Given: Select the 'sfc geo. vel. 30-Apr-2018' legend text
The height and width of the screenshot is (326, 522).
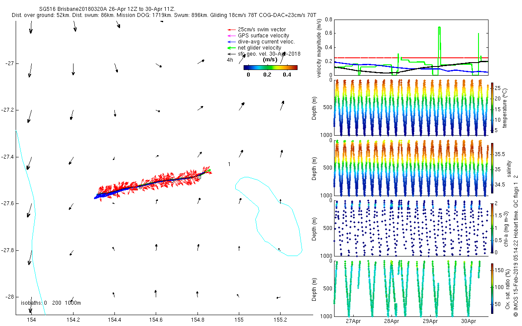Looking at the screenshot, I should (269, 54).
